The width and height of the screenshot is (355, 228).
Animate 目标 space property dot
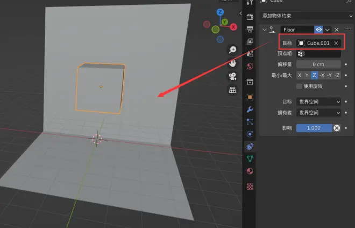(346, 102)
